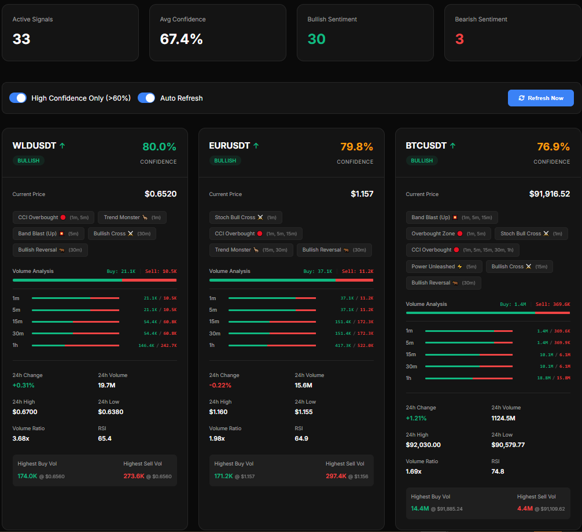
Task: Click the collision icon on BTCUSDT Band Blast badge
Action: [455, 217]
